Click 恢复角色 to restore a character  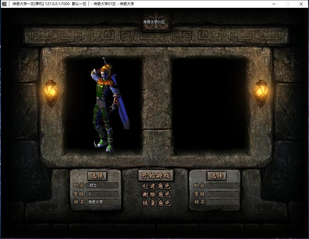(x=156, y=203)
